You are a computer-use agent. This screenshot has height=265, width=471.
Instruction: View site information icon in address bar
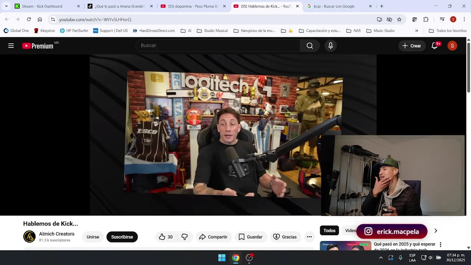(53, 20)
